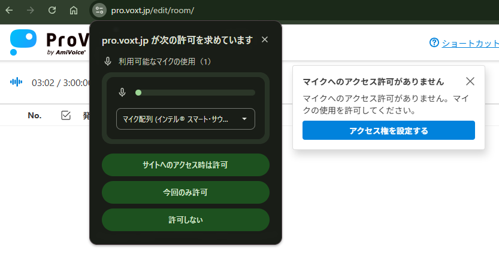Click サイトへのアクセス時は許可 button
The image size is (499, 273).
coord(186,165)
